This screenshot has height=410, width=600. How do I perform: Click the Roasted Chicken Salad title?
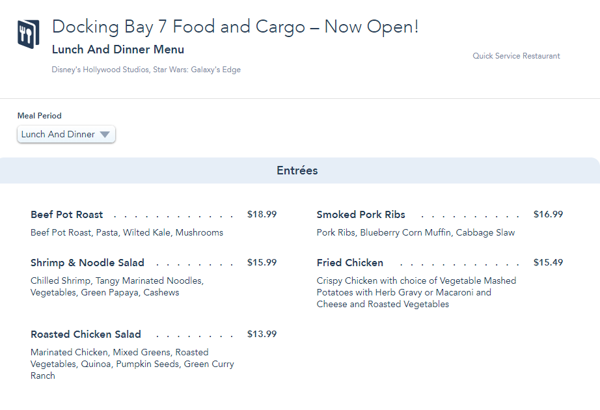pos(86,335)
